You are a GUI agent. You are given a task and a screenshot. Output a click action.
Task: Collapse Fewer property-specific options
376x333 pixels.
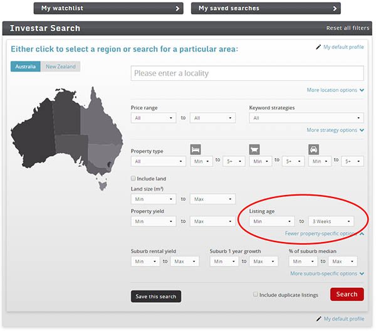pyautogui.click(x=325, y=233)
